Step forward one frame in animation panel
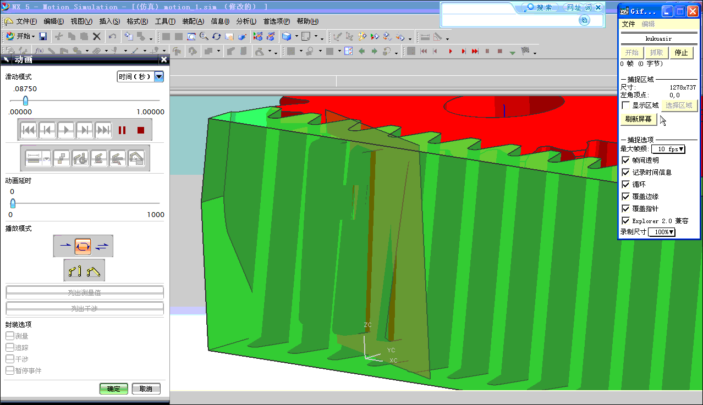The width and height of the screenshot is (703, 405). point(85,130)
